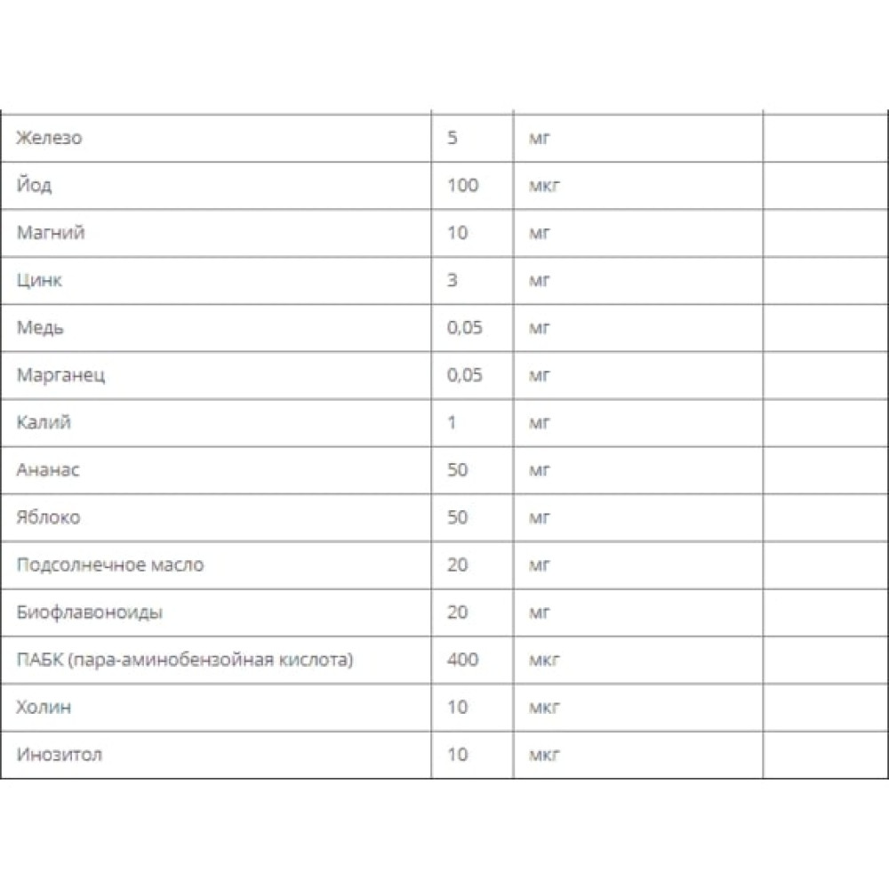Select the Цинк row name
Screen dimensions: 889x889
(39, 280)
